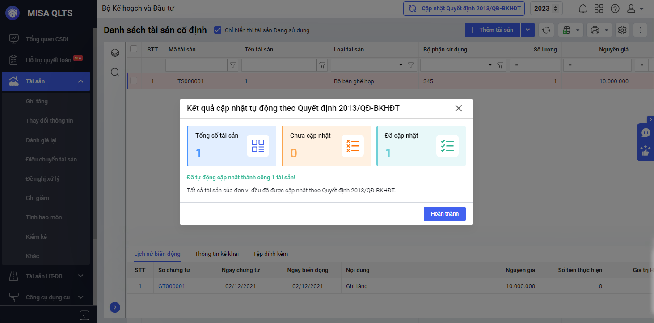Click the layers group icon
The height and width of the screenshot is (323, 654).
pyautogui.click(x=115, y=53)
